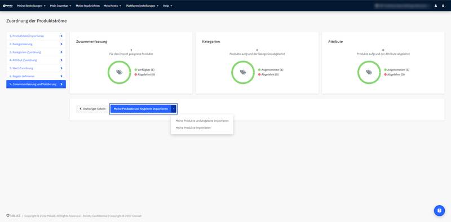This screenshot has width=451, height=222.
Task: Click Angenommen (1) legend in Attribute card
Action: 397,70
